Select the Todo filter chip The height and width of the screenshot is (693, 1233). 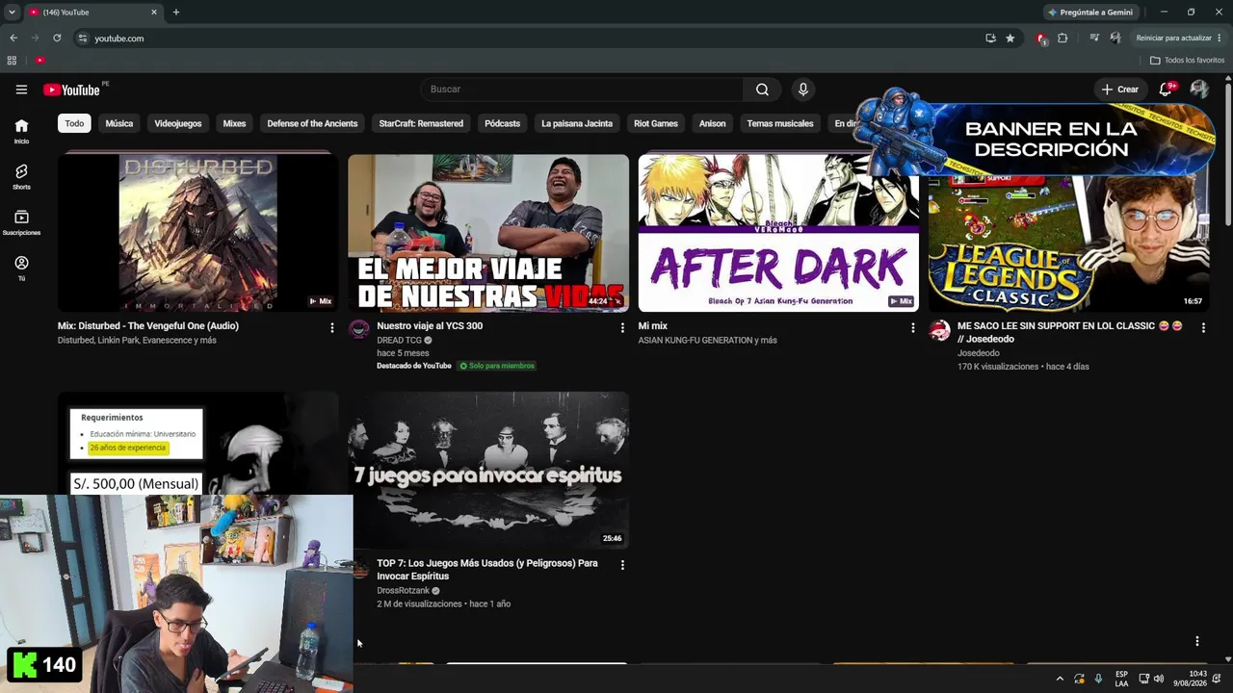coord(74,123)
